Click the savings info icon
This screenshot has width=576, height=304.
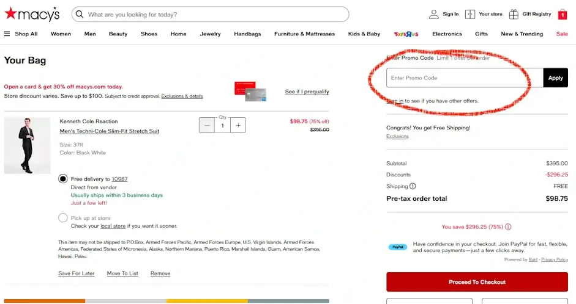508,226
